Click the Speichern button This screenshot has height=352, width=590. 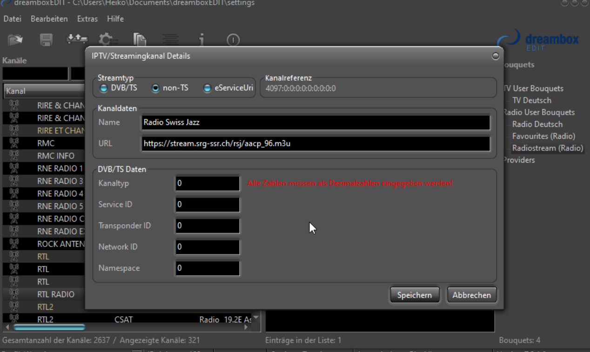pyautogui.click(x=414, y=295)
